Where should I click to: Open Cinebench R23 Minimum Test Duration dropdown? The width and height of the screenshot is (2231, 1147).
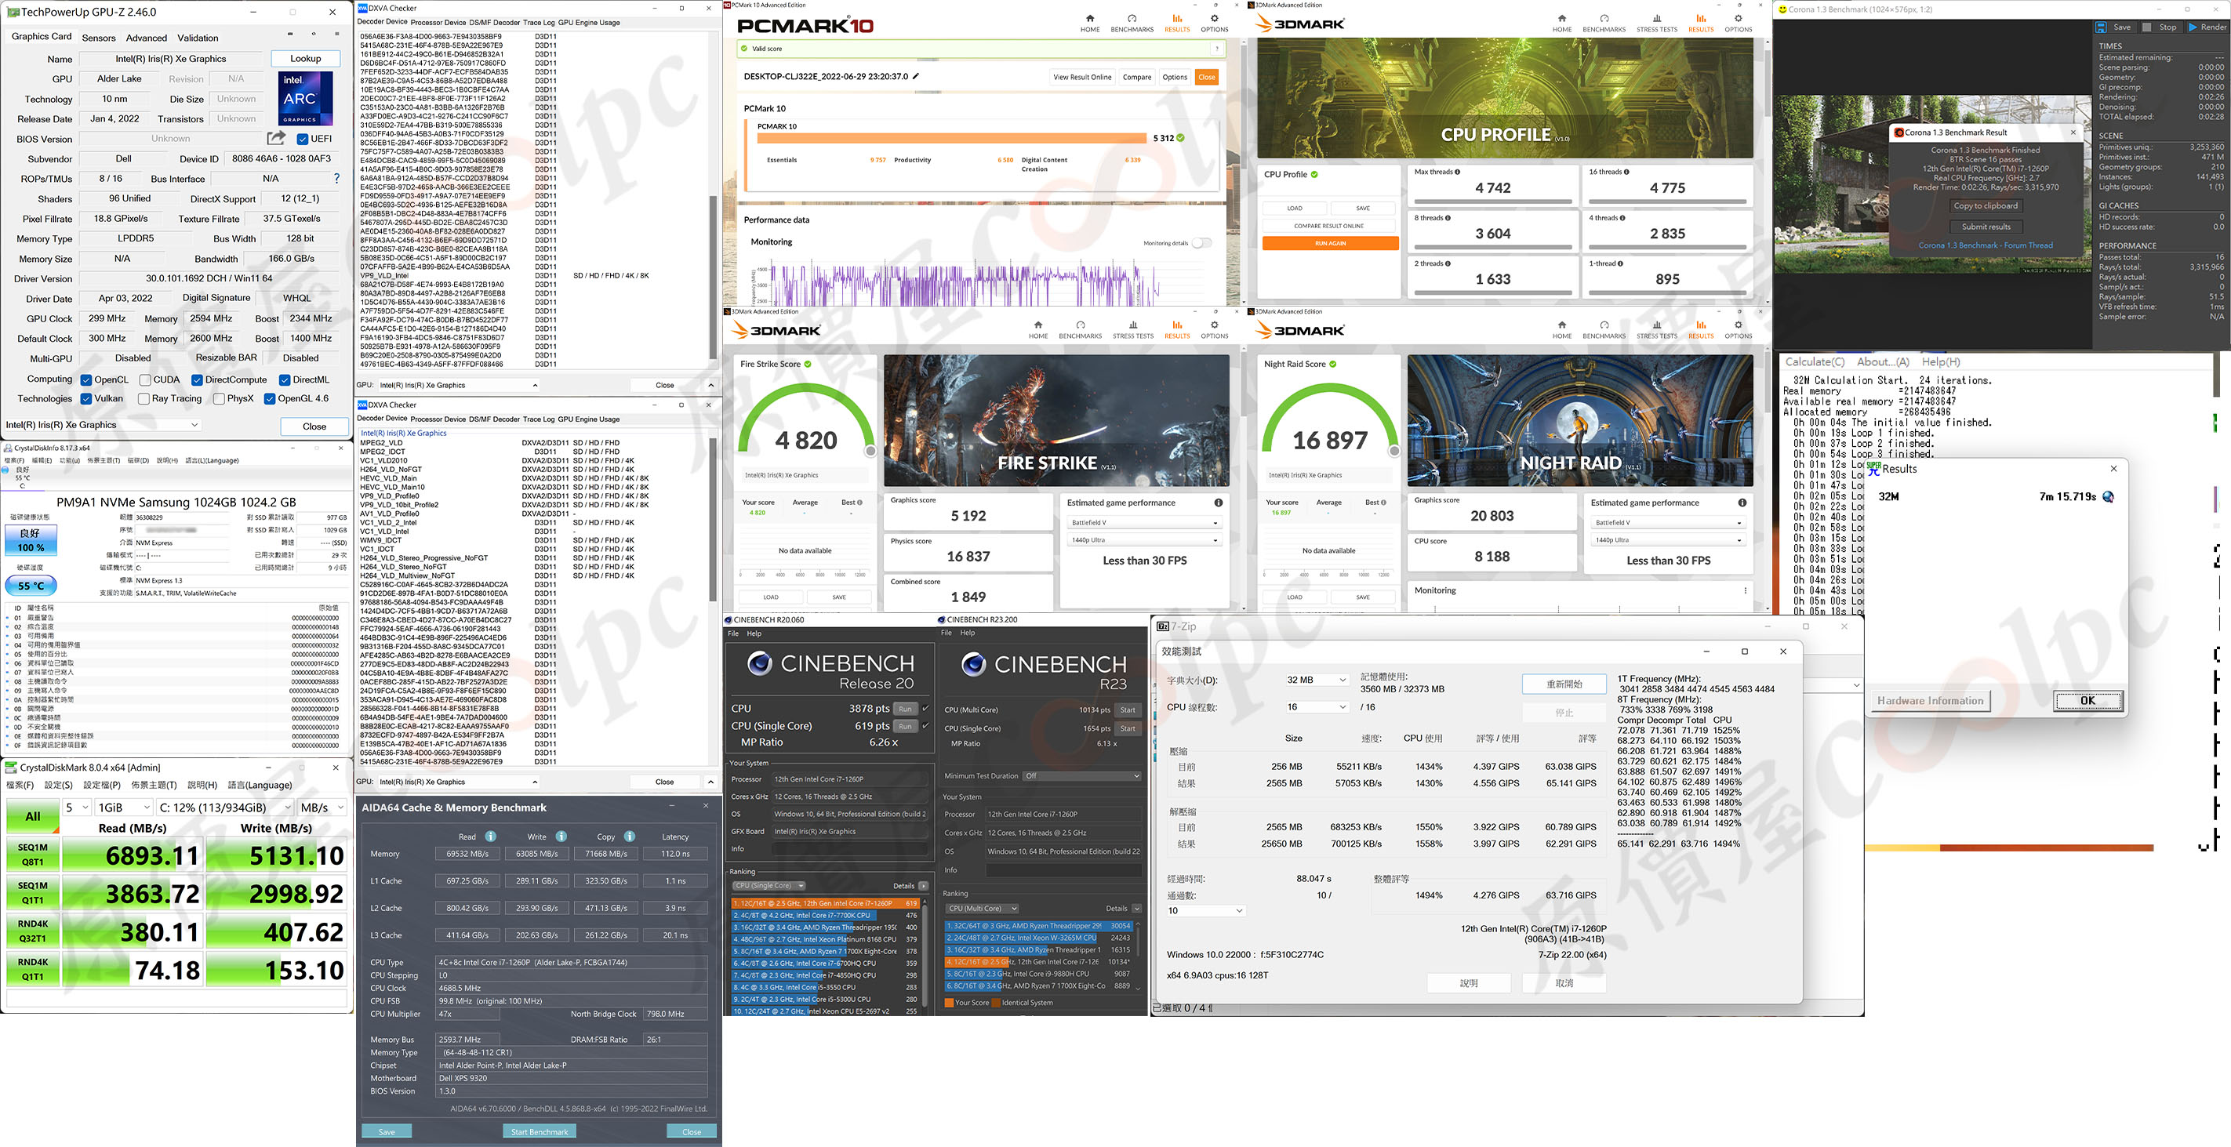point(1081,775)
